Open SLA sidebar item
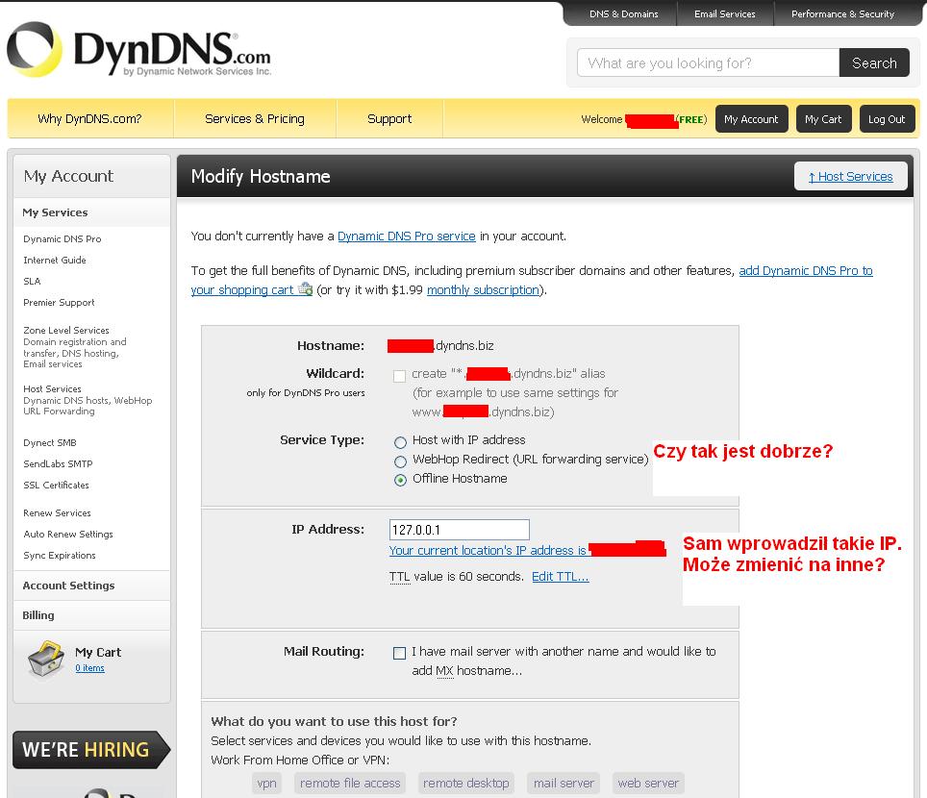The width and height of the screenshot is (927, 798). (x=32, y=282)
